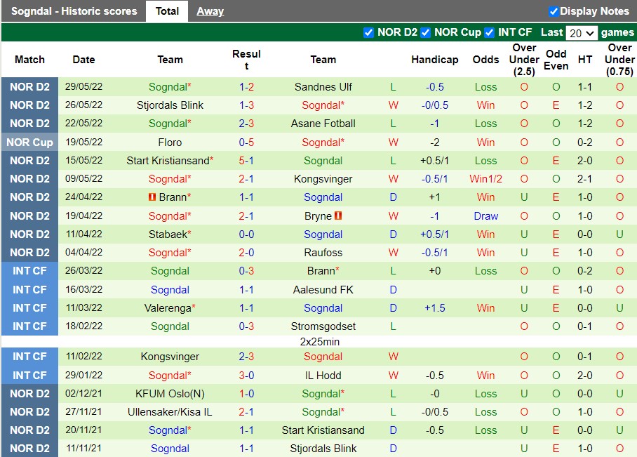This screenshot has height=457, width=637.
Task: Open the Valerenga team link
Action: point(170,307)
